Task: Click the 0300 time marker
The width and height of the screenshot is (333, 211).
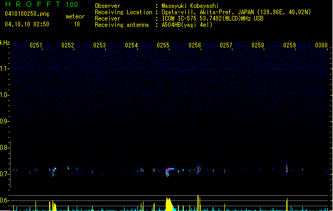Action: (321, 45)
